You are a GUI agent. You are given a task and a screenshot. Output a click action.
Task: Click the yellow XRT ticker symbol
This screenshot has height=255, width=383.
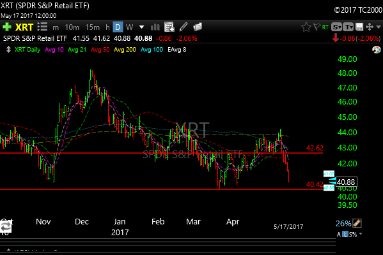point(24,27)
